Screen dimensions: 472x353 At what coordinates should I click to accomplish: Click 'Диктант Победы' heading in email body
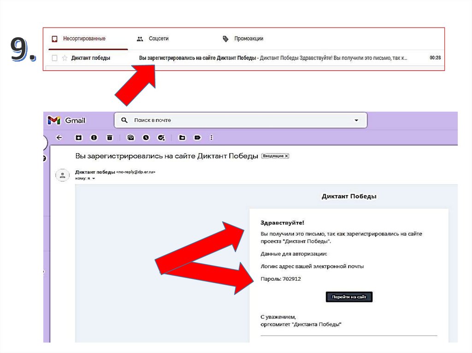(x=349, y=197)
